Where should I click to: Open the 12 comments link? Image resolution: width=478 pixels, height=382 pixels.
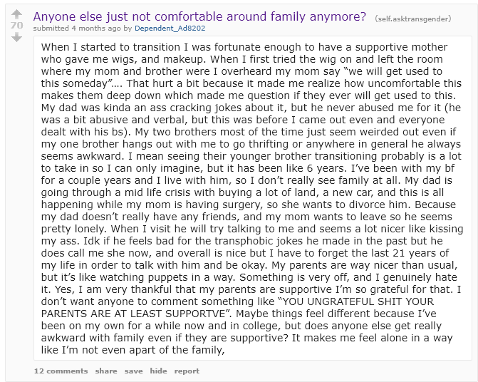click(x=60, y=371)
